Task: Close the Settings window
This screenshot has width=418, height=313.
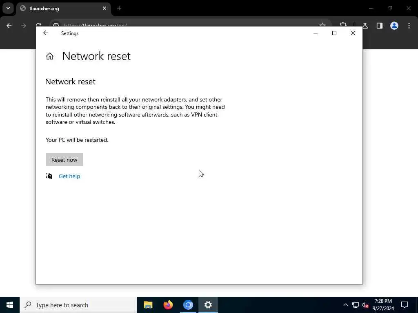Action: pos(353,33)
